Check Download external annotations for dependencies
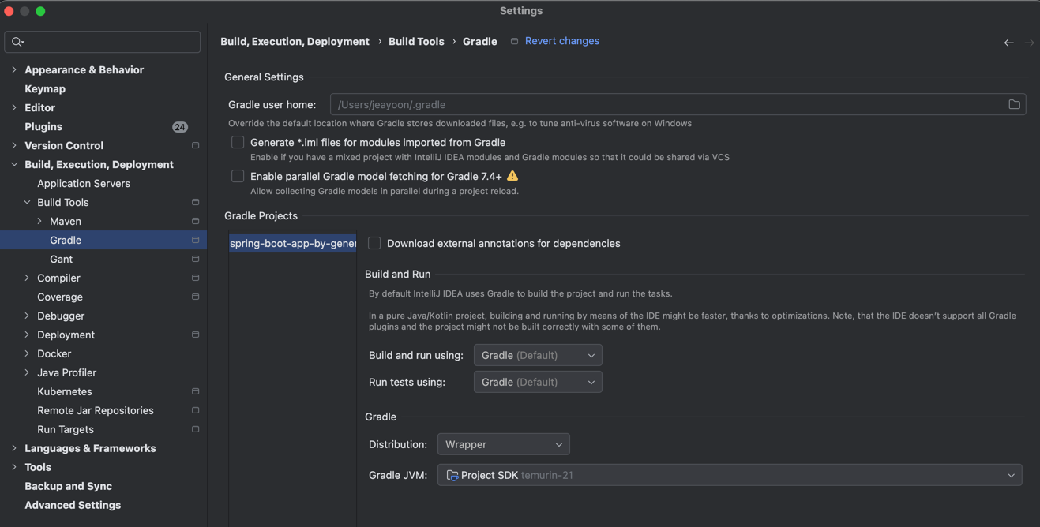 pyautogui.click(x=374, y=243)
